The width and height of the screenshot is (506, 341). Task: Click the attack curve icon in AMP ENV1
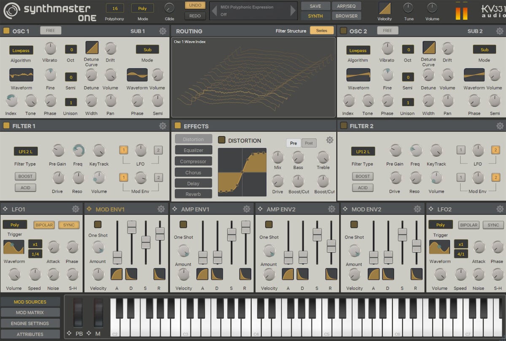[202, 274]
